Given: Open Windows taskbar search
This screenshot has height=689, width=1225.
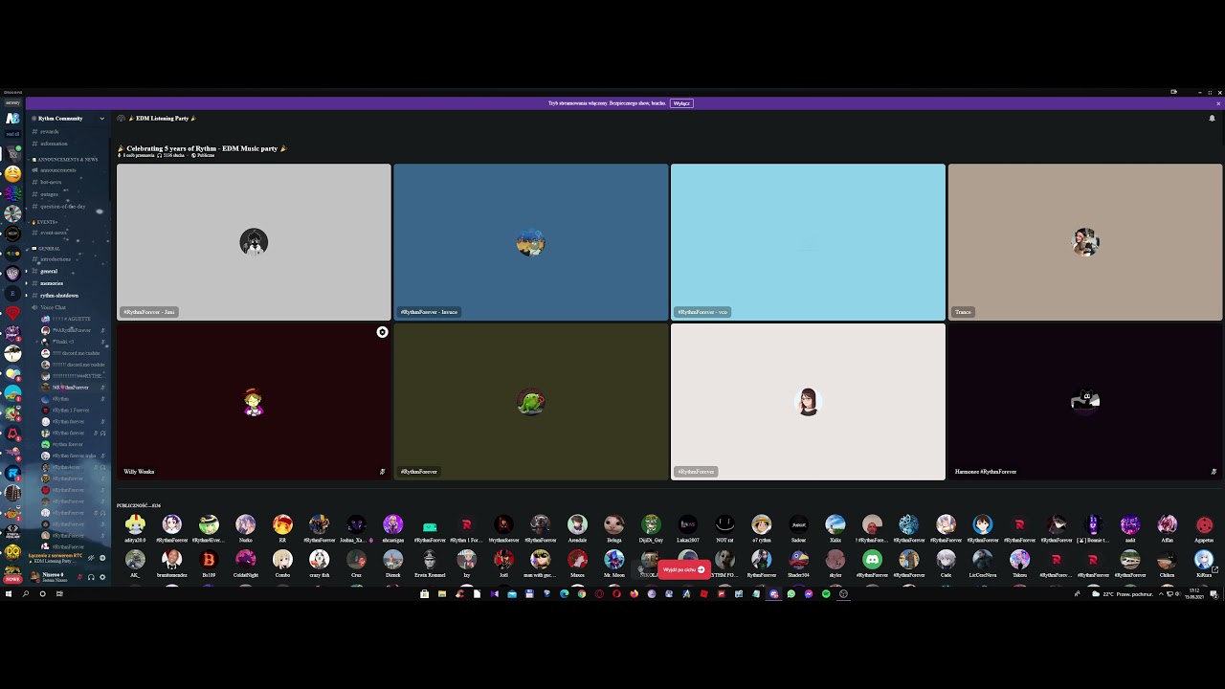Looking at the screenshot, I should [26, 593].
